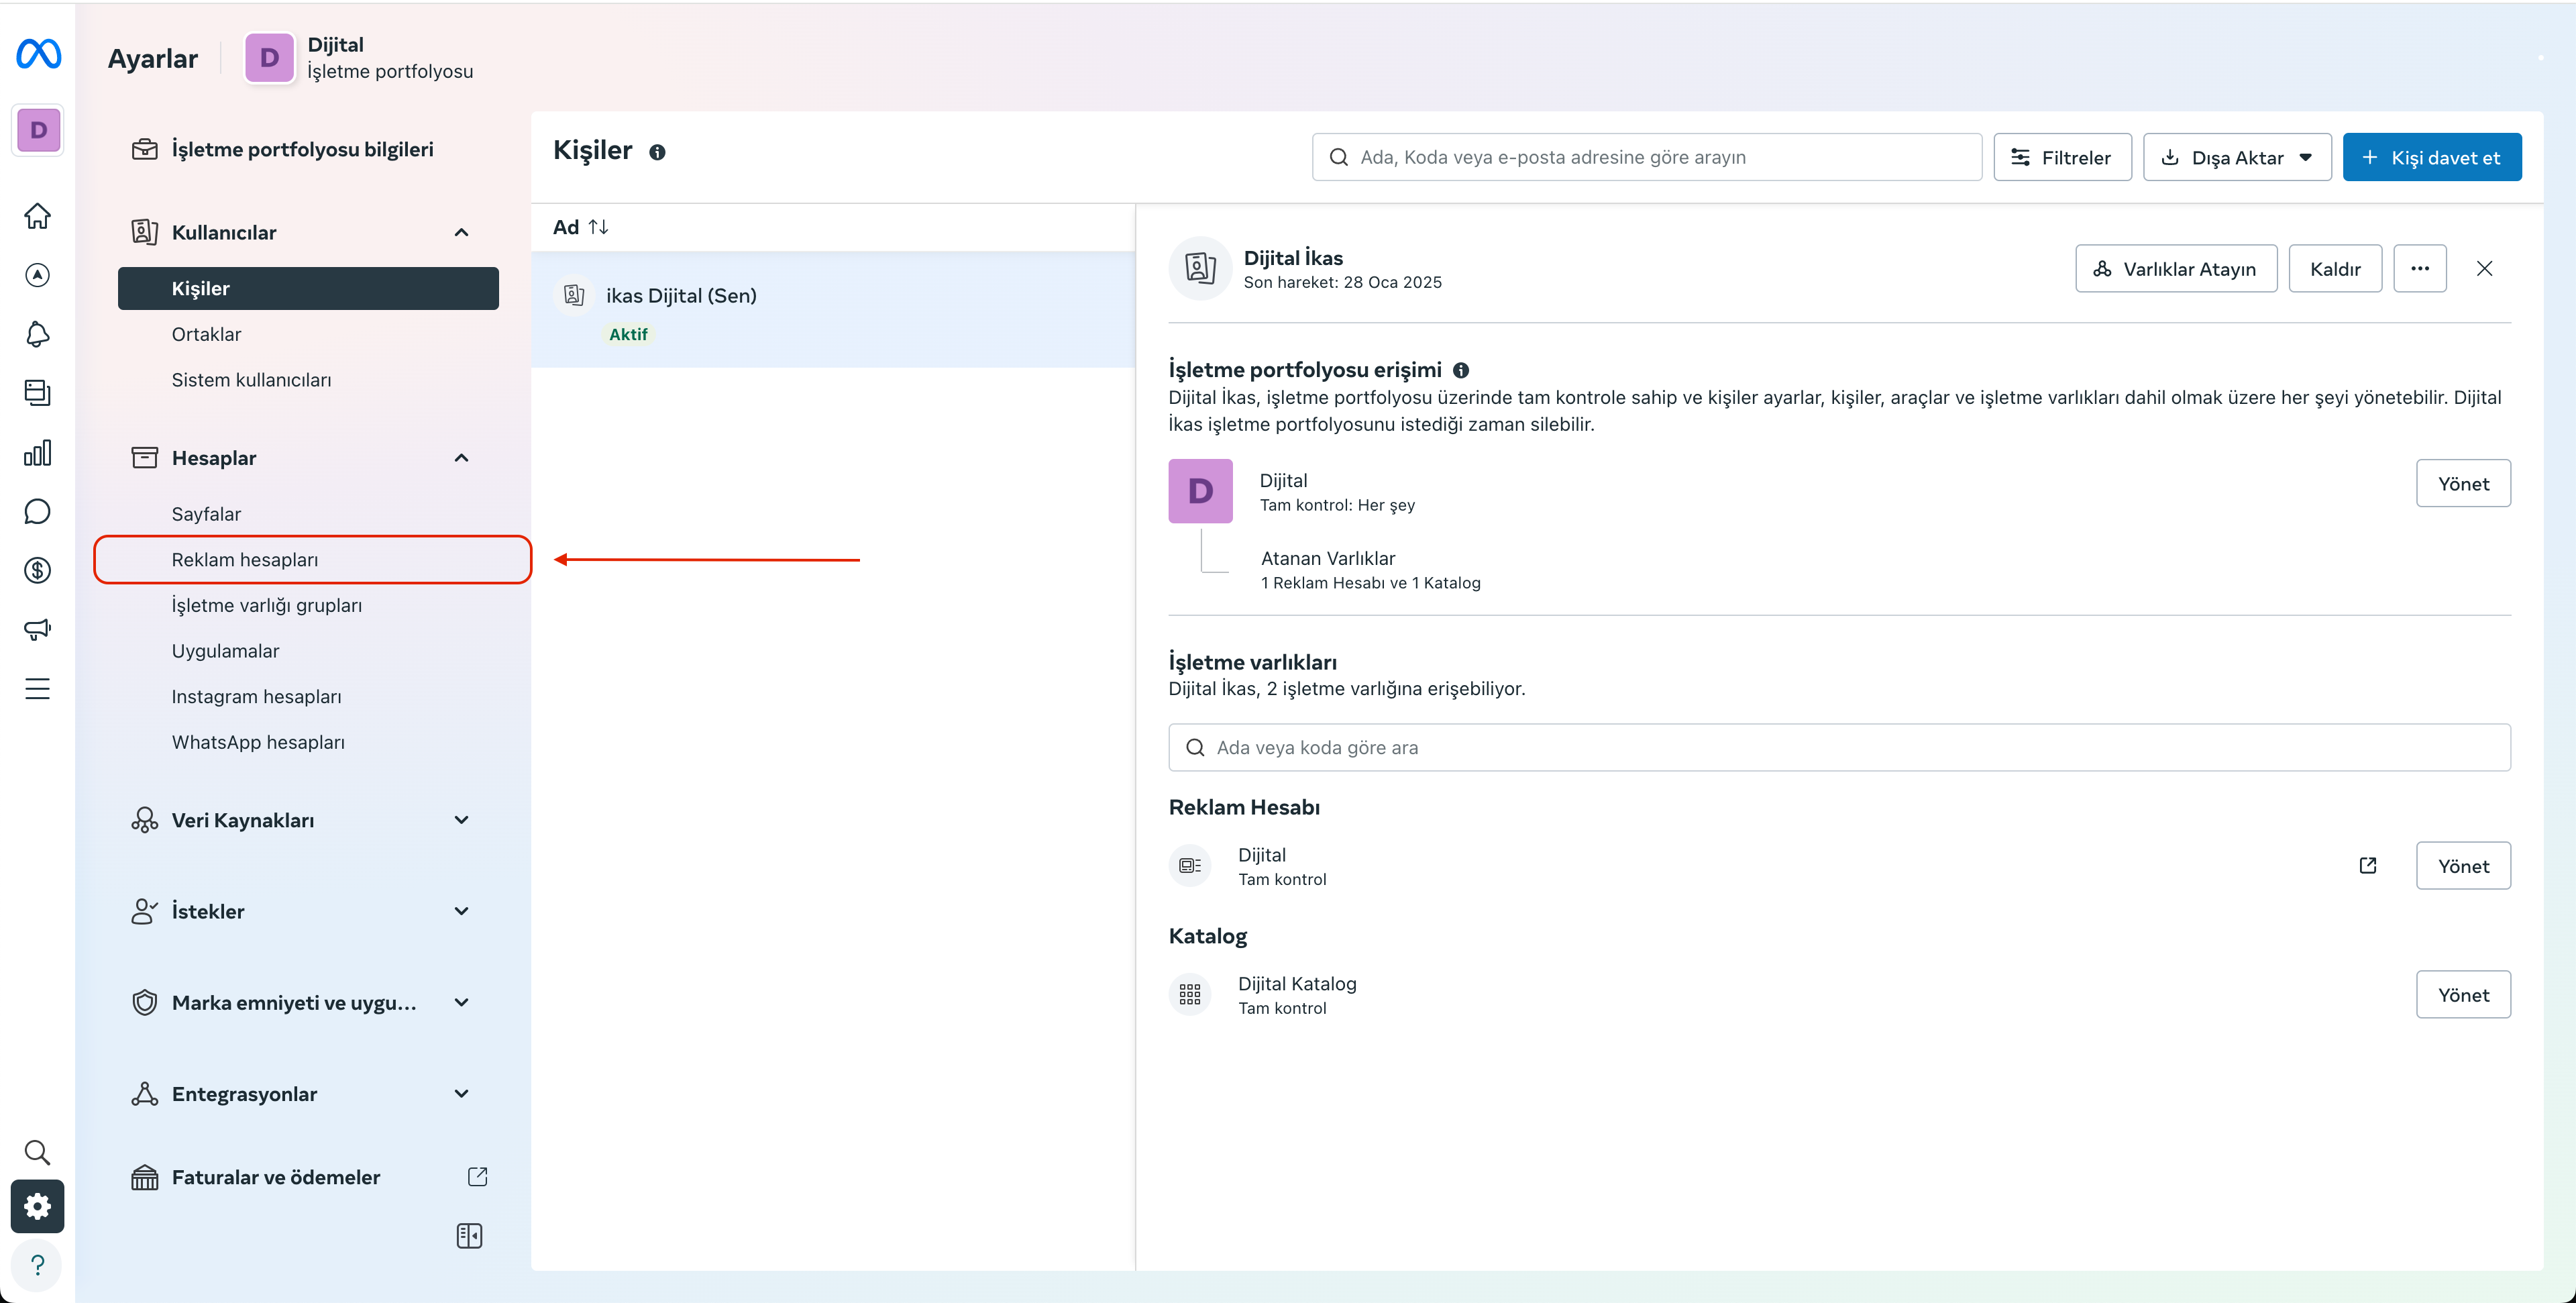Viewport: 2576px width, 1303px height.
Task: Click the Kişi davet et button
Action: (x=2432, y=157)
